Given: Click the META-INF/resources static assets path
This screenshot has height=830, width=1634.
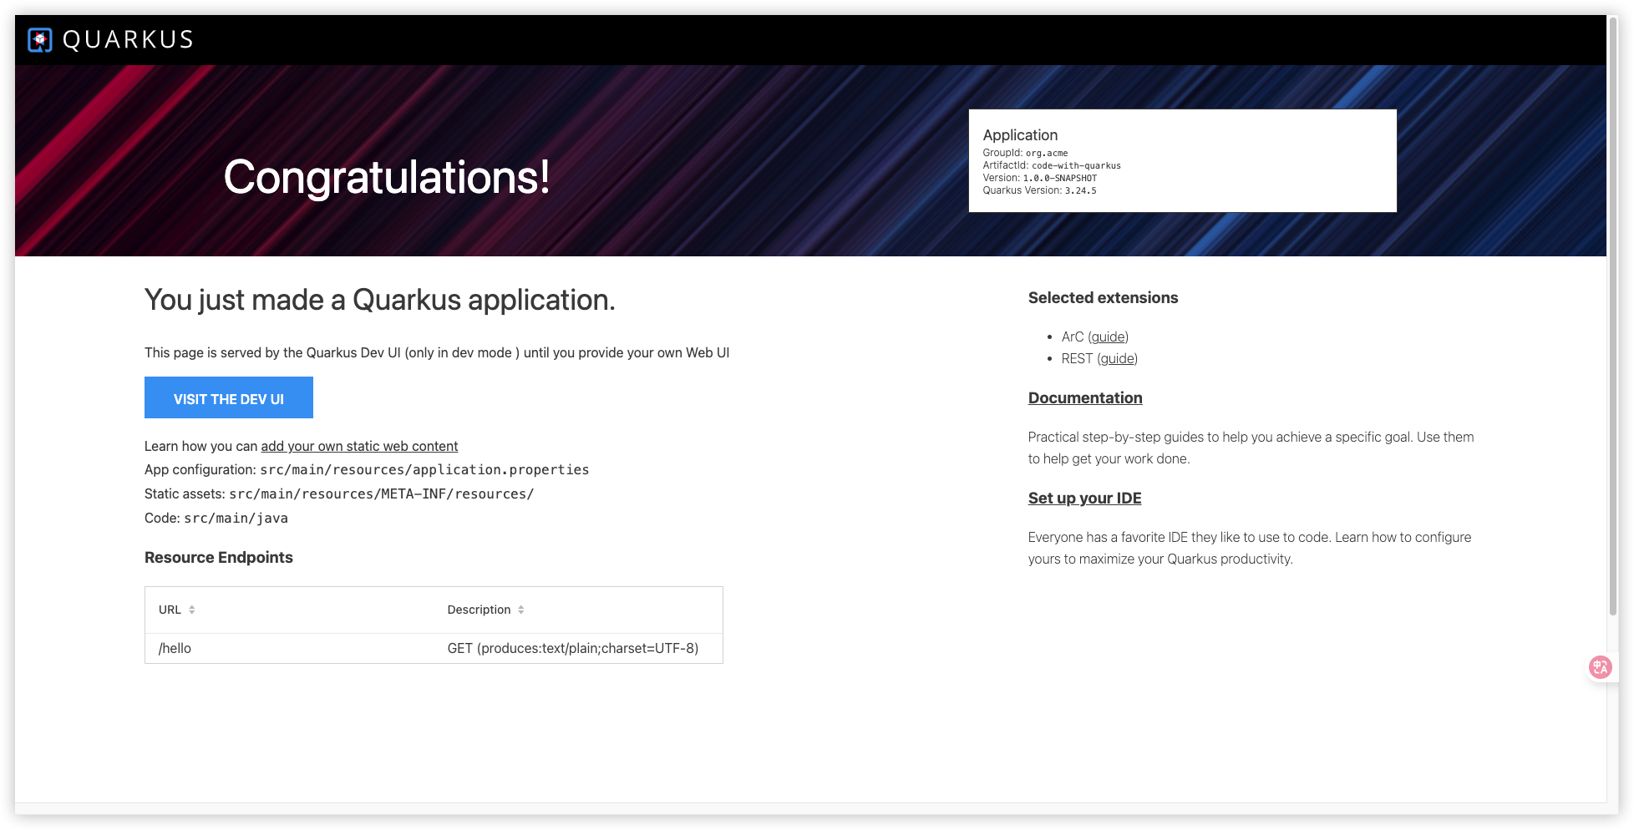Looking at the screenshot, I should (382, 493).
